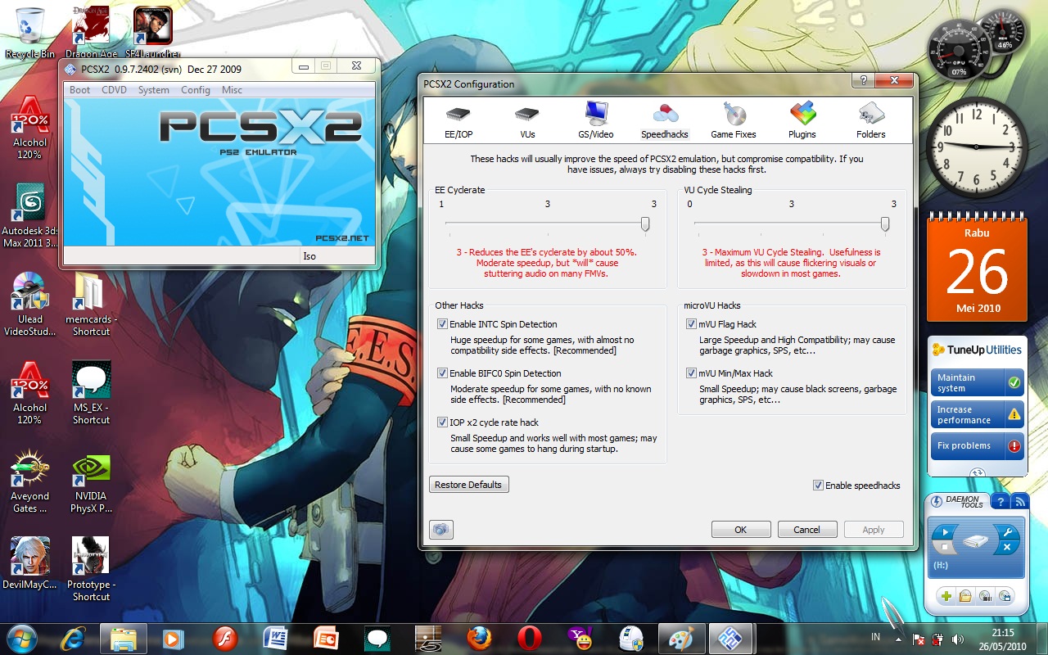
Task: Toggle Enable INTC Spin Detection checkbox
Action: click(442, 324)
